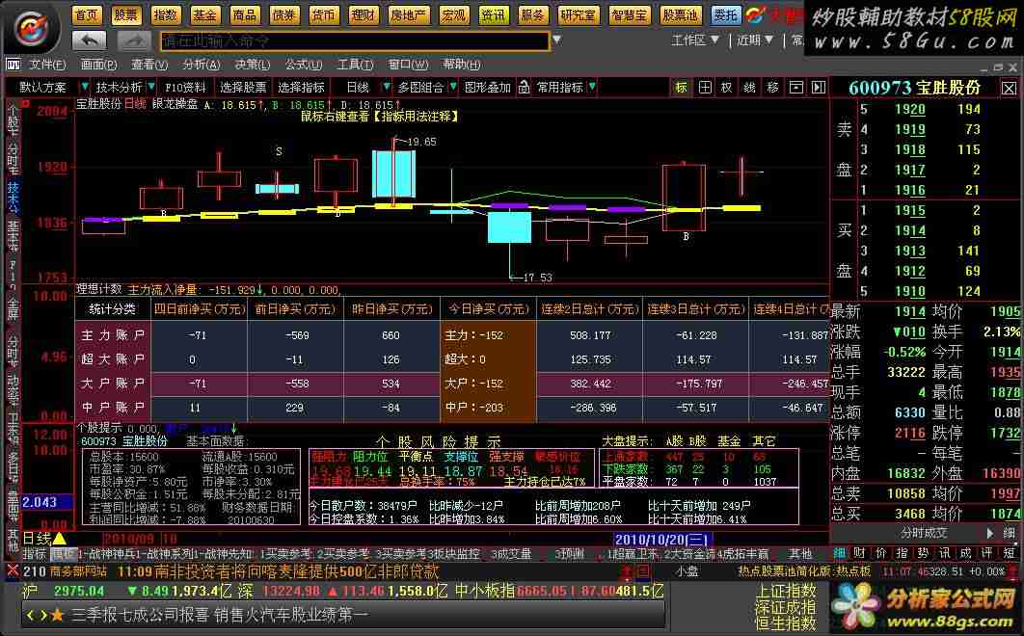Expand the 分时成交 arrow
The image size is (1024, 636).
(x=989, y=533)
